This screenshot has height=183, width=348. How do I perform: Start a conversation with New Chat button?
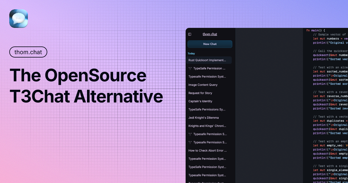210,44
